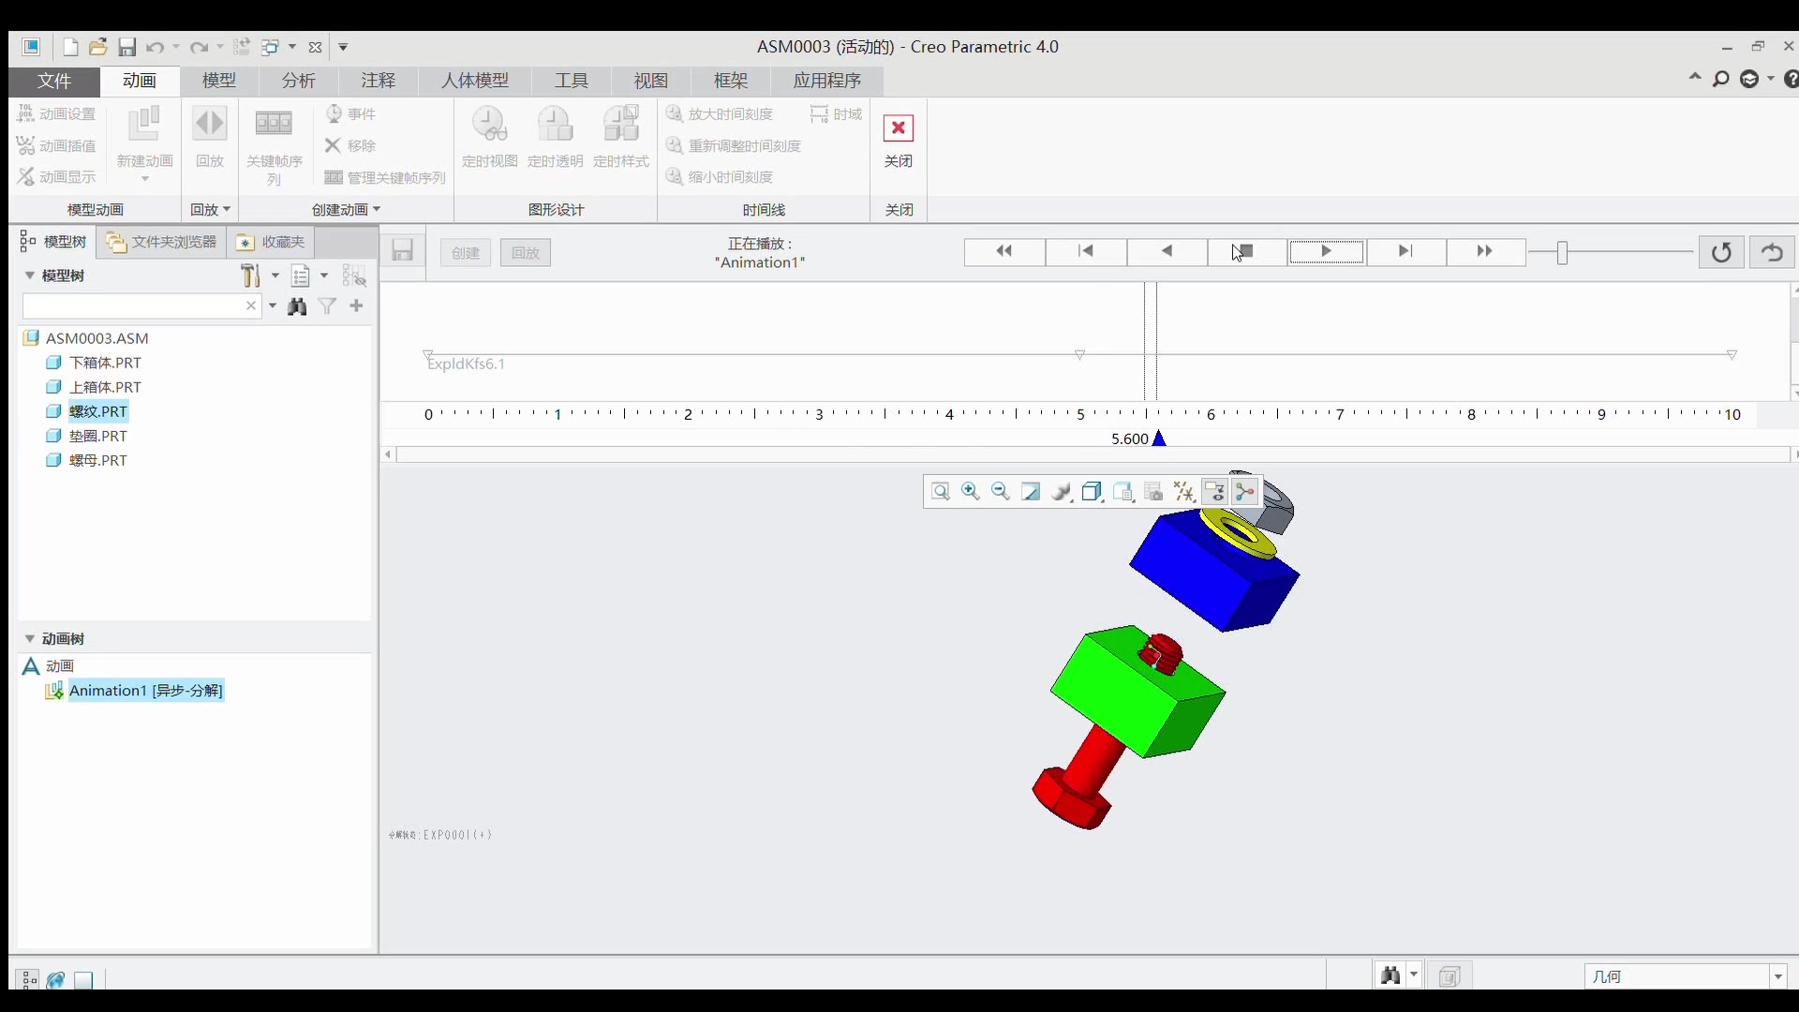This screenshot has width=1799, height=1012.
Task: Select 螺母.PRT in the model tree
Action: point(97,461)
